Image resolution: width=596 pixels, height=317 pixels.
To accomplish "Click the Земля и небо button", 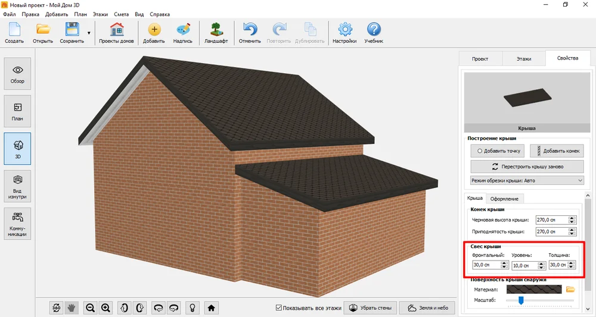I will 428,308.
